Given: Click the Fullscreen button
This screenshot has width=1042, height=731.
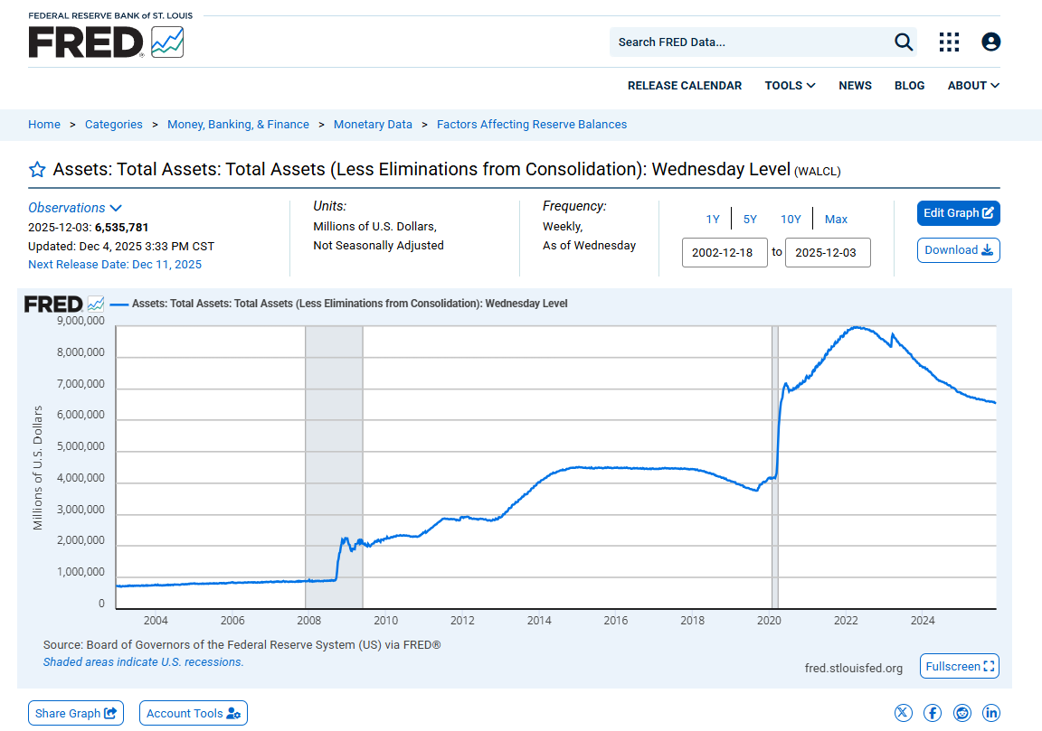Looking at the screenshot, I should (x=959, y=666).
